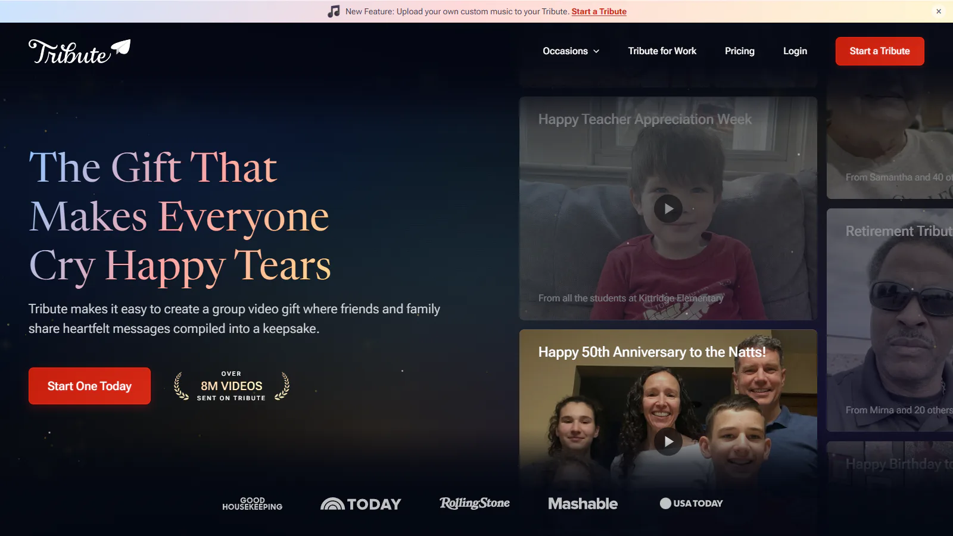Open Tribute for Work page
The width and height of the screenshot is (953, 536).
coord(662,51)
